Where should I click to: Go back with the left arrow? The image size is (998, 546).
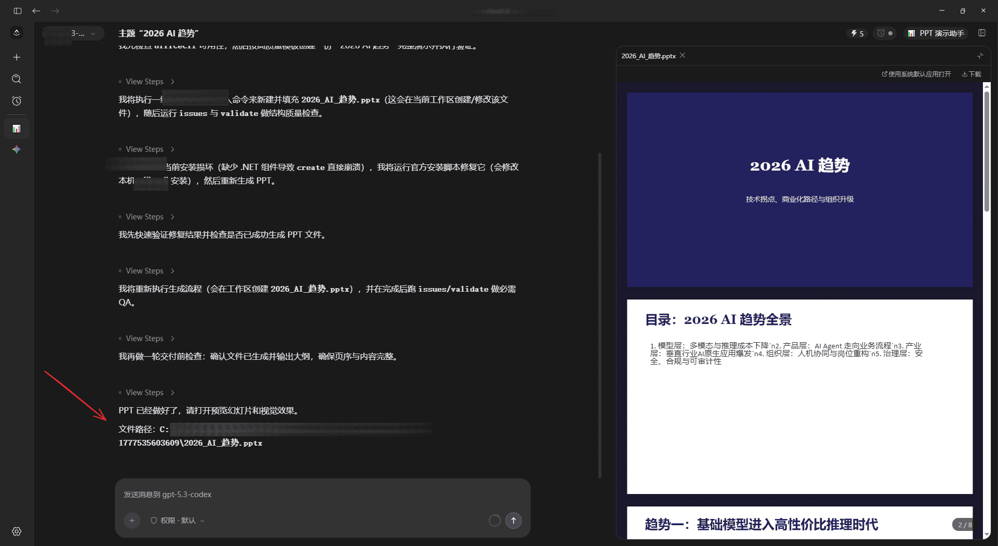click(36, 11)
